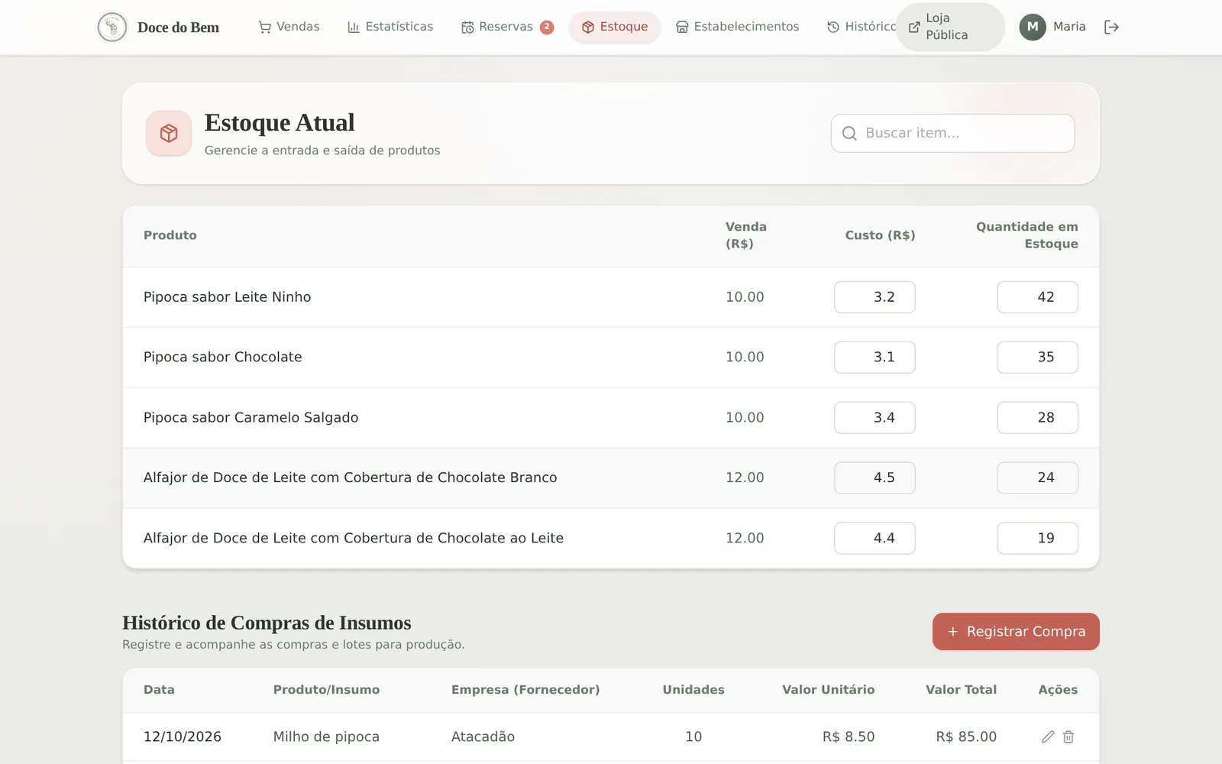Click the Doce do Bem logo icon

[x=112, y=28]
